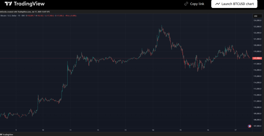Screen dimensions: 264x136
Task: Click the date label 17 on time axis
Action: click(x=235, y=130)
